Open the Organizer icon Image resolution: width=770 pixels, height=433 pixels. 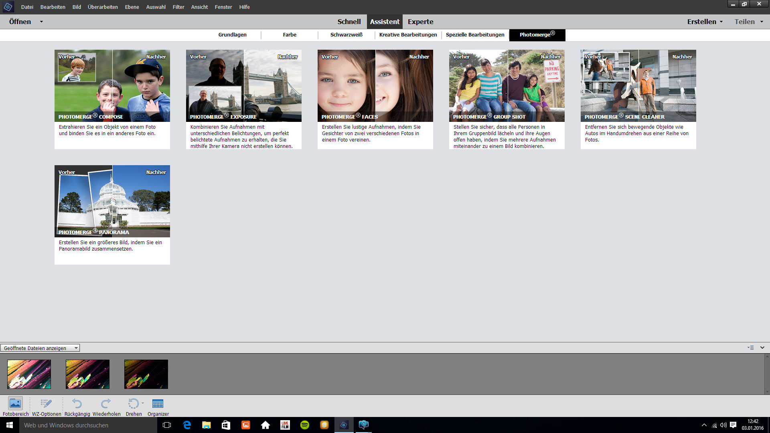(158, 403)
